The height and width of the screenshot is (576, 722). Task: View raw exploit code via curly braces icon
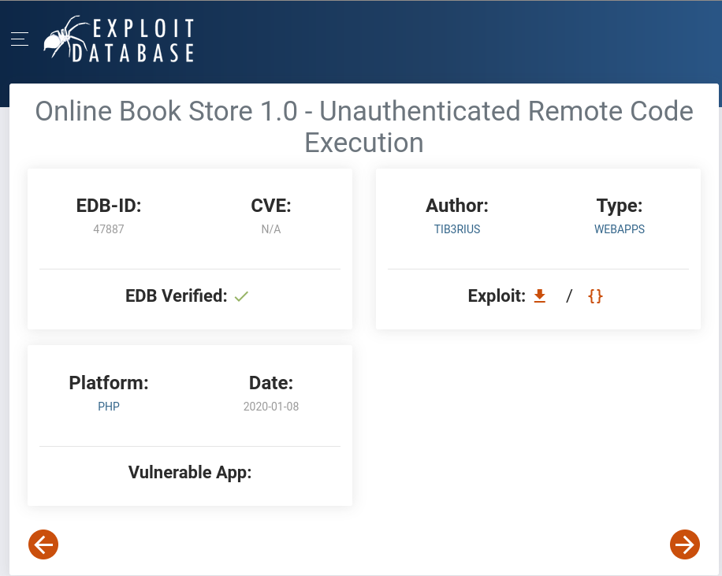(595, 296)
